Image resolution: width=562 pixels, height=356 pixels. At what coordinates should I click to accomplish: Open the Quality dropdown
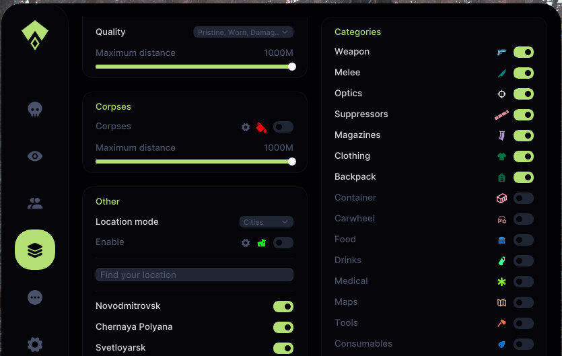[243, 32]
